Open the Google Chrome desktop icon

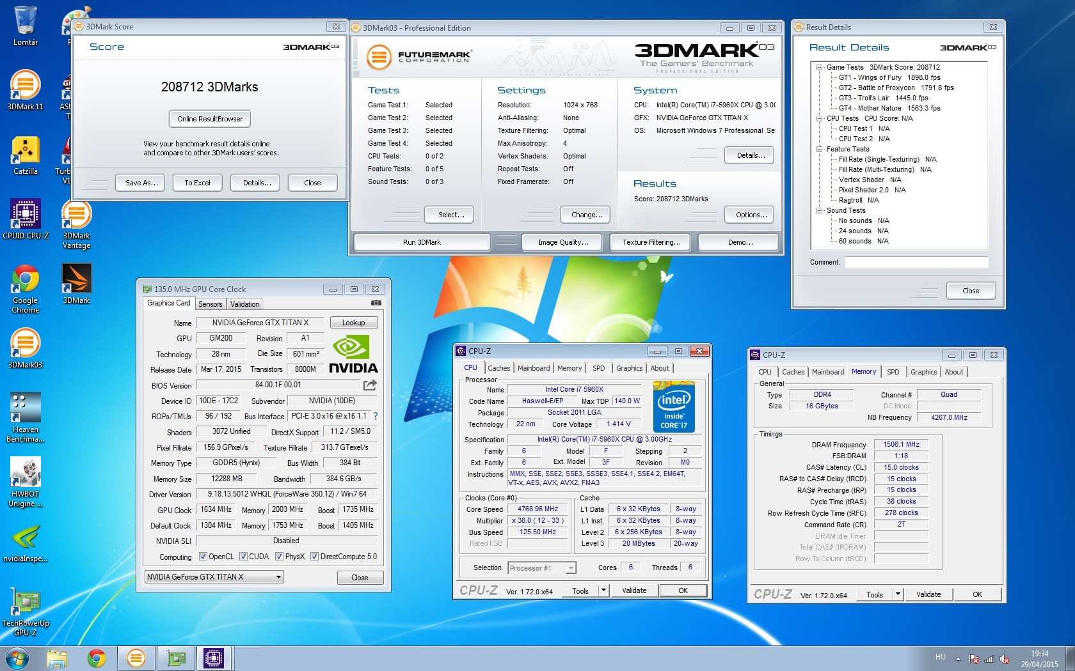26,289
